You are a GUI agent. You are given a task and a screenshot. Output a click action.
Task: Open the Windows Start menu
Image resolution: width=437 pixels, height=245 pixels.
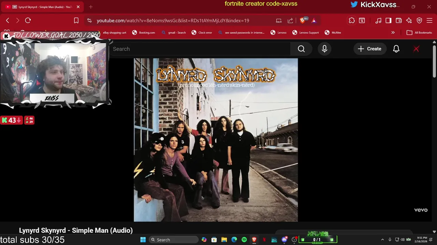coord(143,240)
